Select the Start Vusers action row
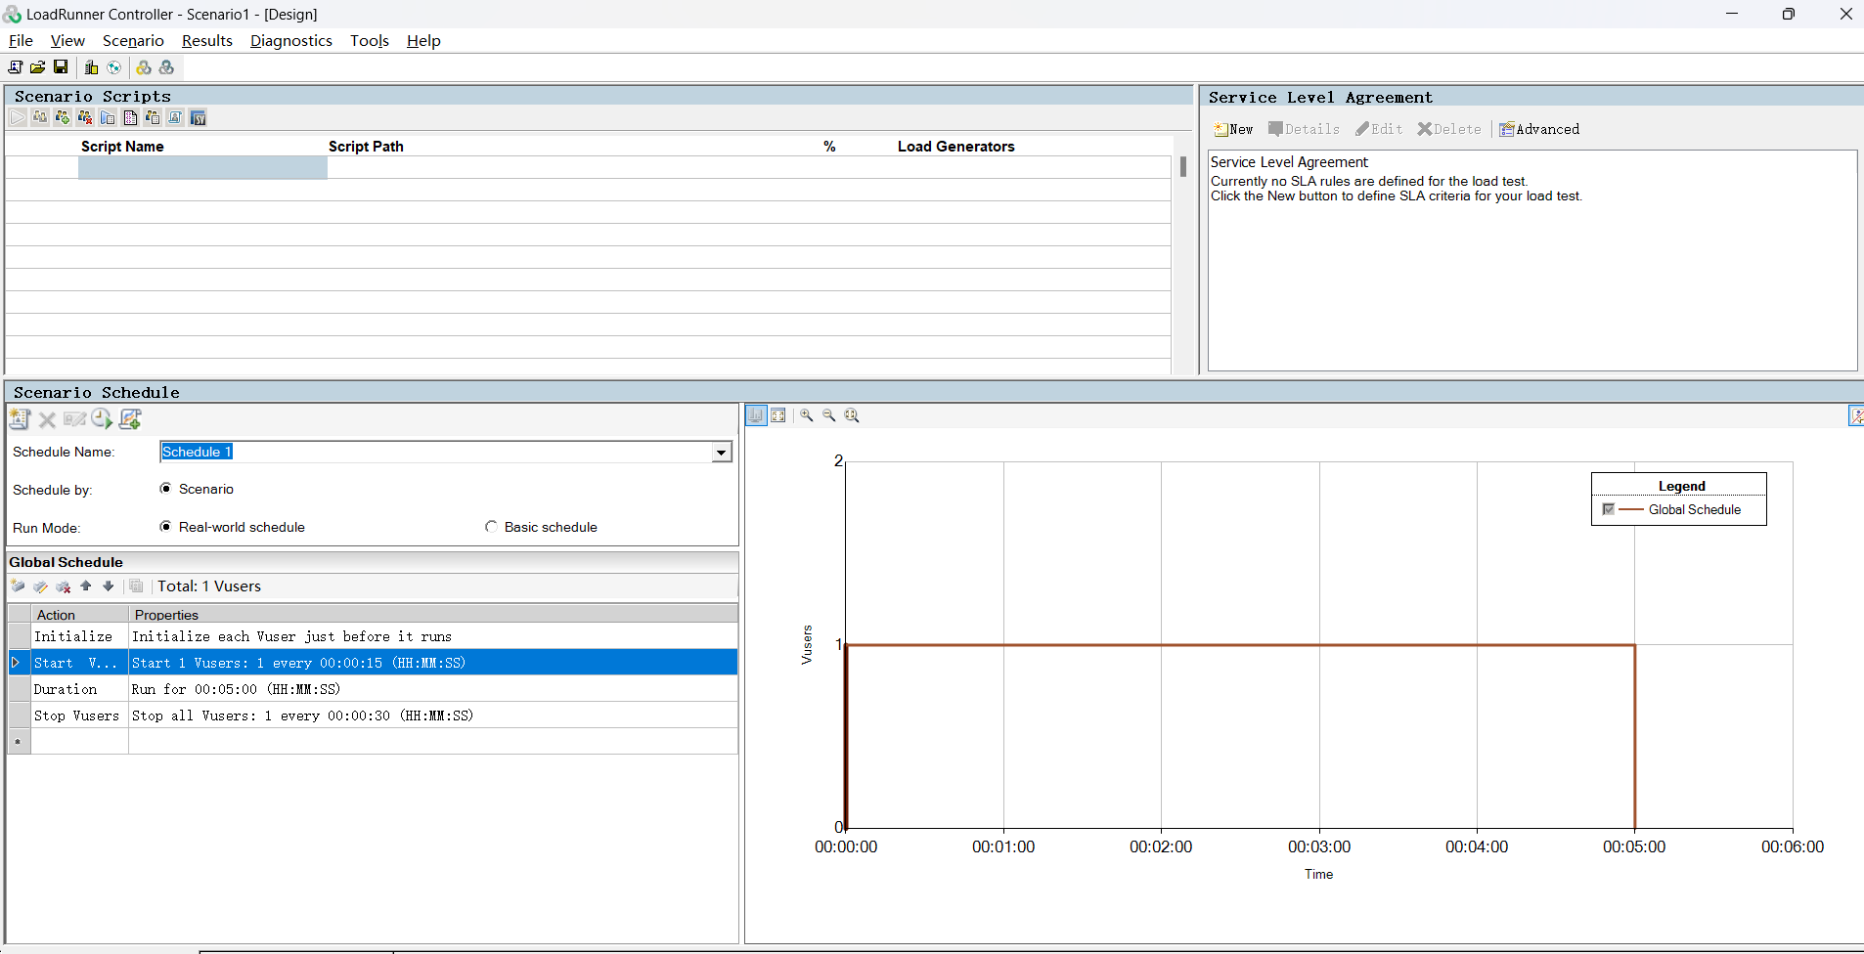 (x=373, y=663)
